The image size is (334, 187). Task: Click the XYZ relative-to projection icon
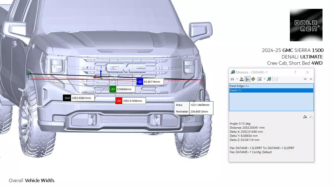pyautogui.click(x=259, y=79)
